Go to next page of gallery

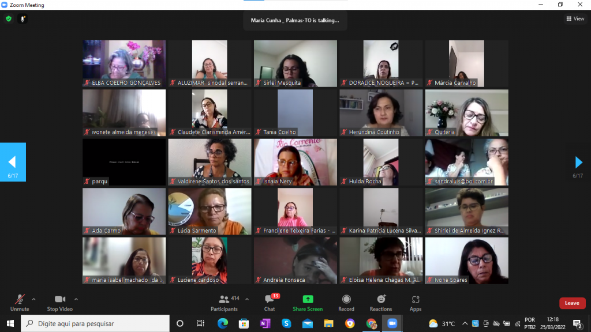(579, 163)
